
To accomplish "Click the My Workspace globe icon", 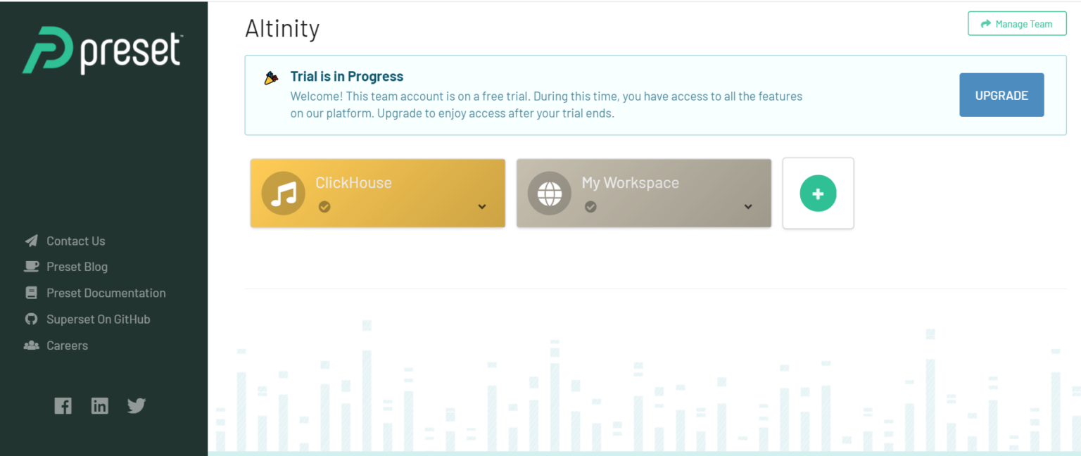I will [550, 194].
